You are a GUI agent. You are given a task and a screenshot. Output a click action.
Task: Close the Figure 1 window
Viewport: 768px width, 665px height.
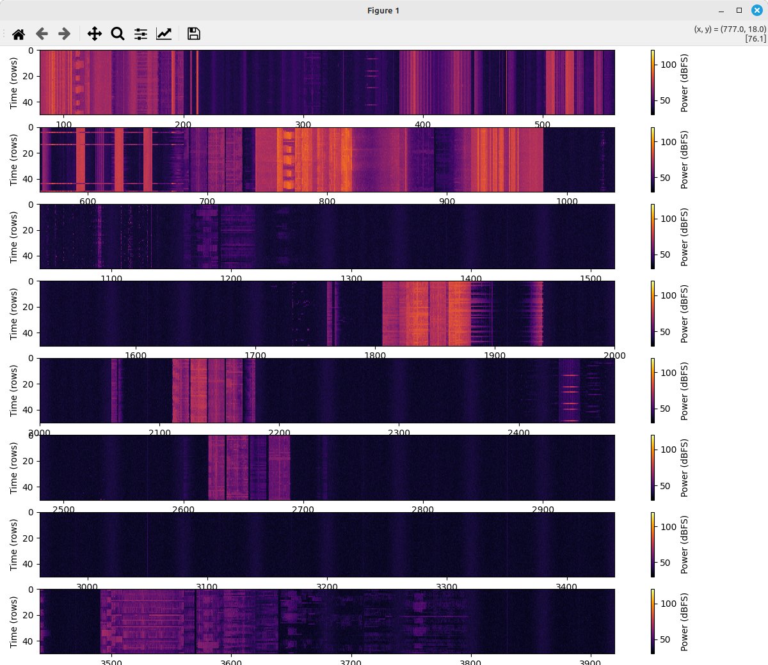756,10
